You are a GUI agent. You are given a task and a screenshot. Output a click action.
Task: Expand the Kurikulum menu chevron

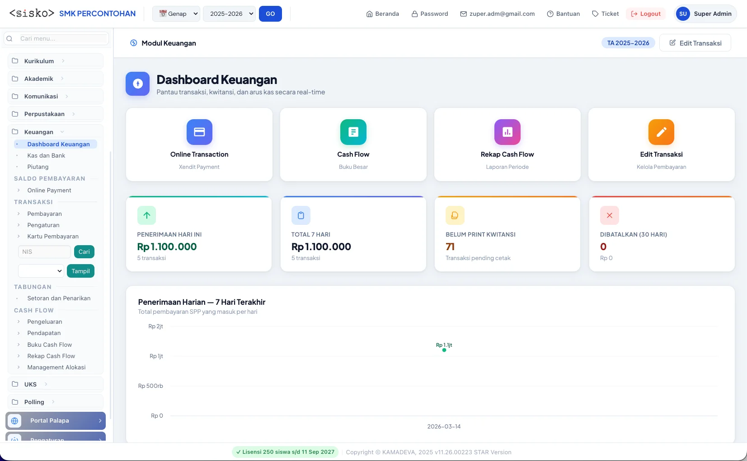click(63, 61)
